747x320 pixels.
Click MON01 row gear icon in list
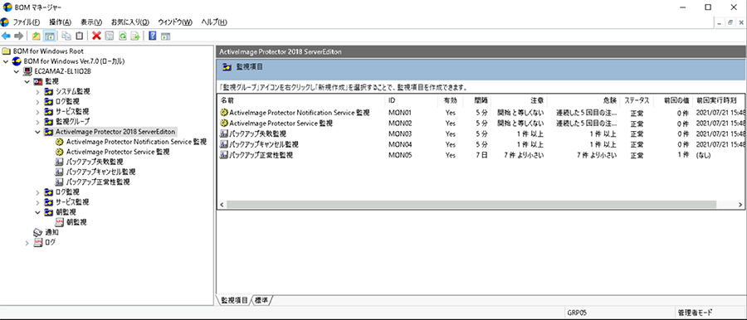(224, 113)
